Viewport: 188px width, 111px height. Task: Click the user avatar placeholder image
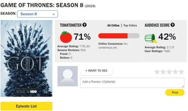(67, 76)
